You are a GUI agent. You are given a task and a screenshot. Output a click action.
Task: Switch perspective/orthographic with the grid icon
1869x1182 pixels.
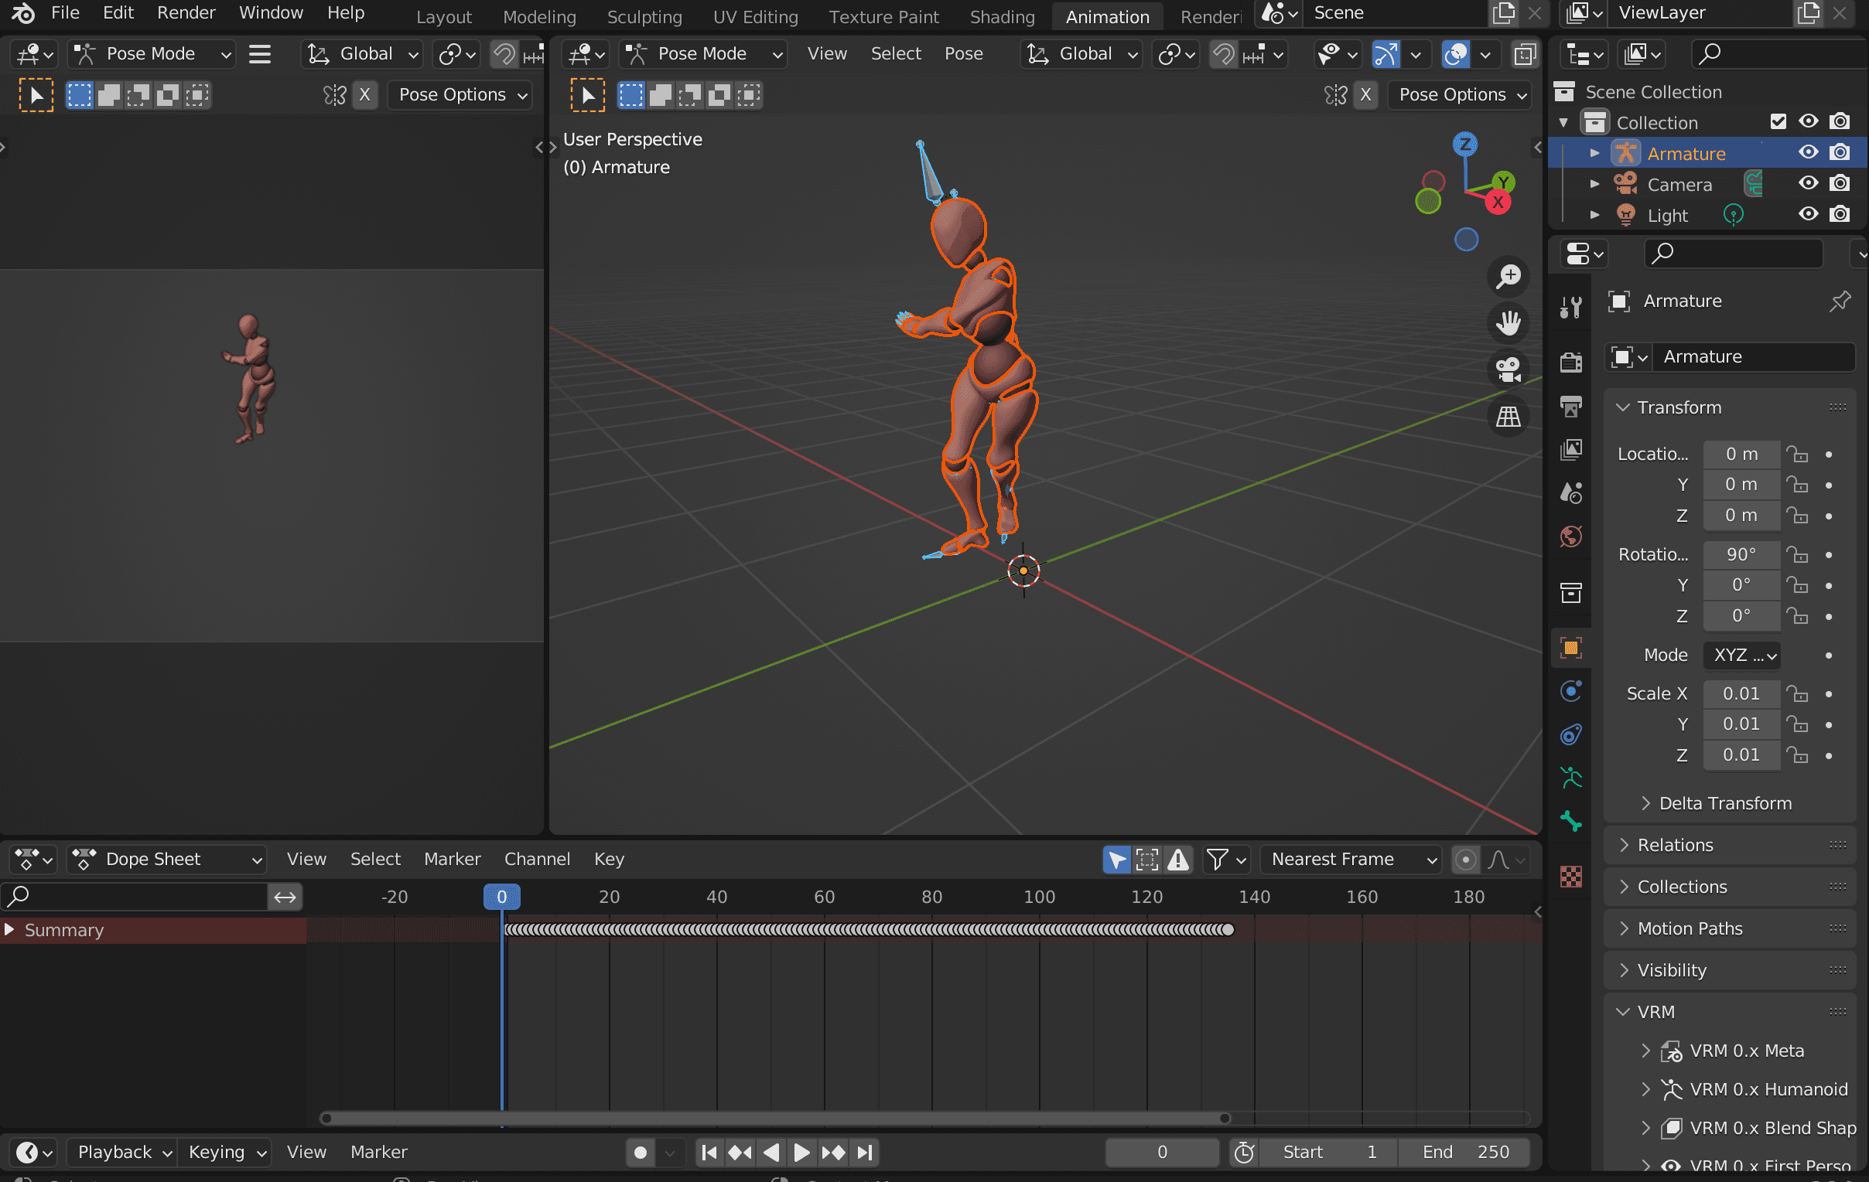coord(1508,417)
